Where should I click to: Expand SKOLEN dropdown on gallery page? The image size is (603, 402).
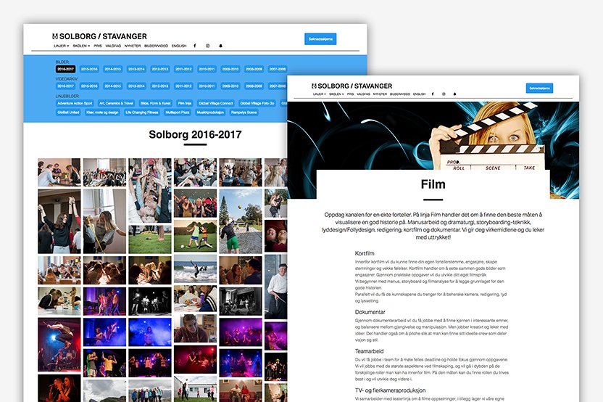point(81,46)
